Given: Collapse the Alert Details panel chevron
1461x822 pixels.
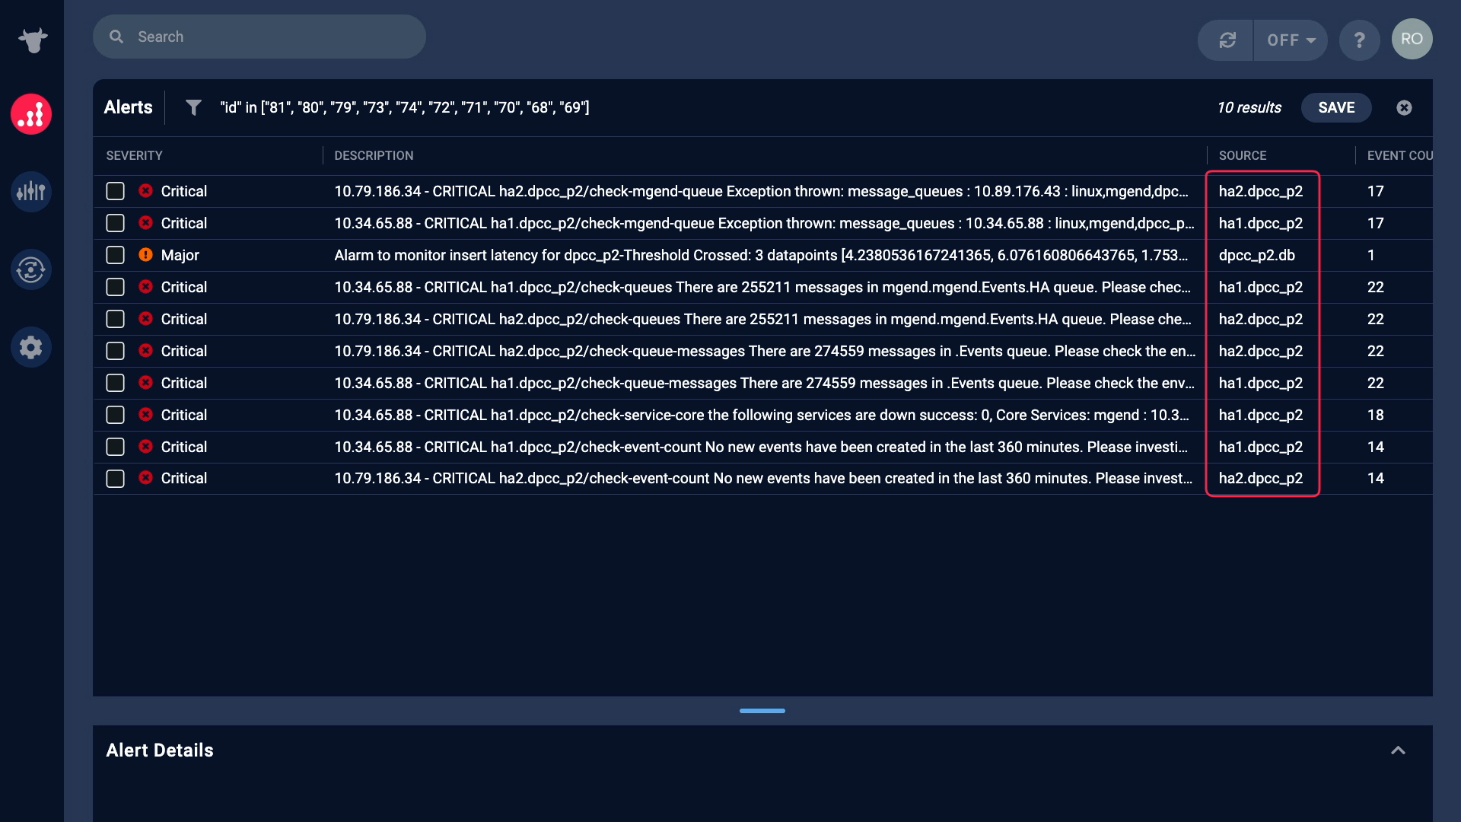Looking at the screenshot, I should click(x=1398, y=750).
